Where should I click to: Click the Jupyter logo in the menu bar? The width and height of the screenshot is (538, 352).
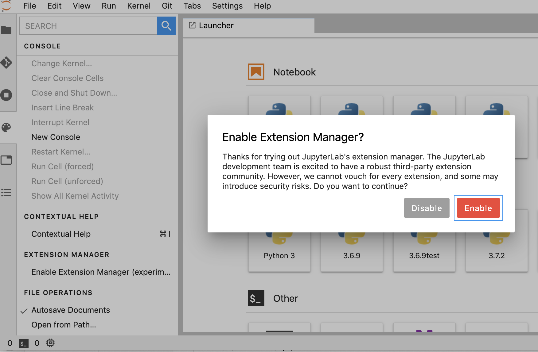(x=6, y=6)
